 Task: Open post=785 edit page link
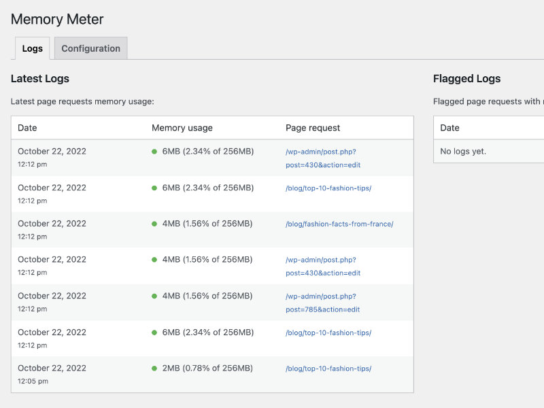click(x=322, y=303)
